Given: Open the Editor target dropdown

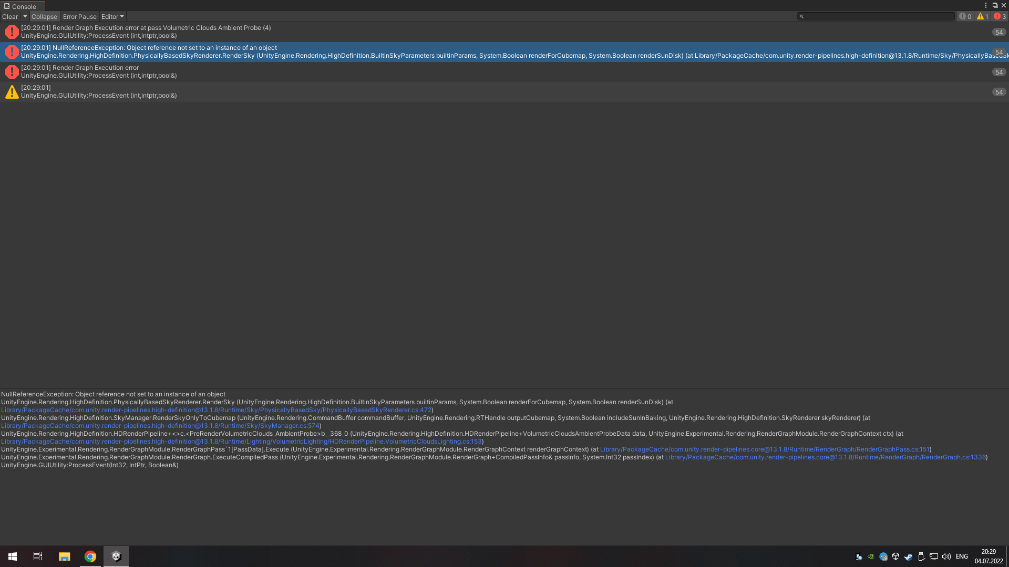Looking at the screenshot, I should [112, 16].
